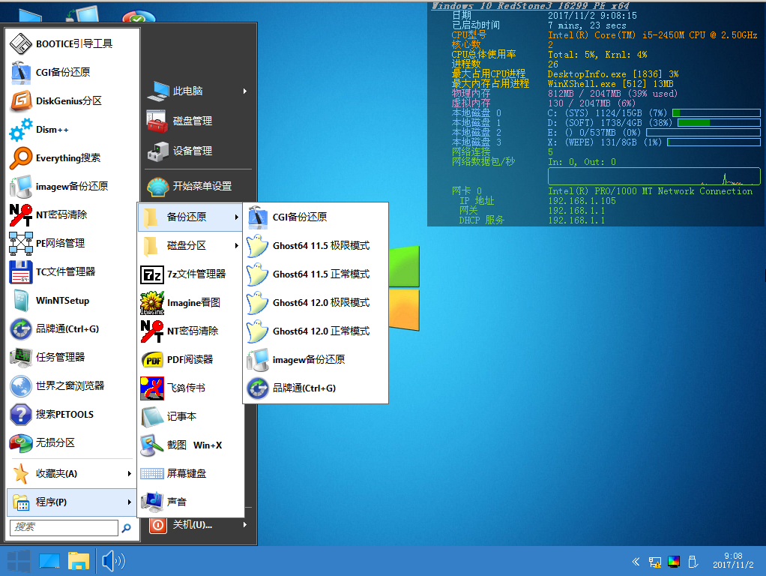Expand the 此电脑 submenu arrow

click(245, 91)
